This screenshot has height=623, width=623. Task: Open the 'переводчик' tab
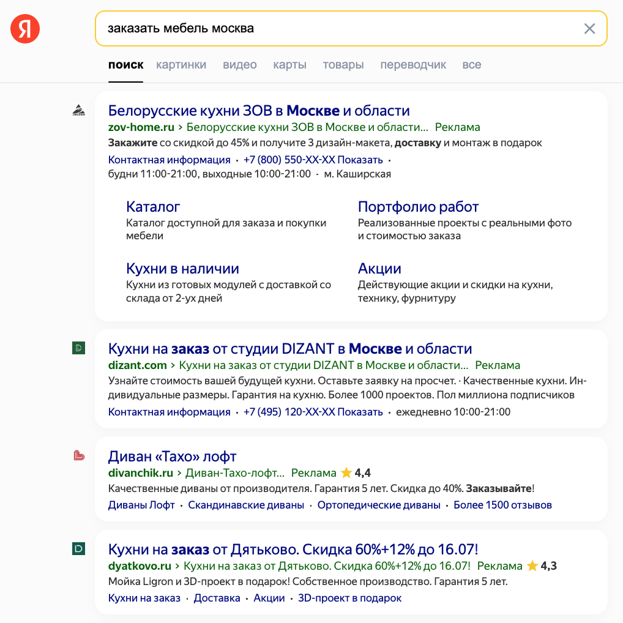pyautogui.click(x=413, y=64)
